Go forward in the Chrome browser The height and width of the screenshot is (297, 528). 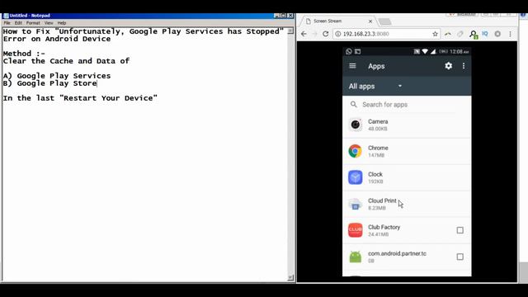(x=315, y=34)
